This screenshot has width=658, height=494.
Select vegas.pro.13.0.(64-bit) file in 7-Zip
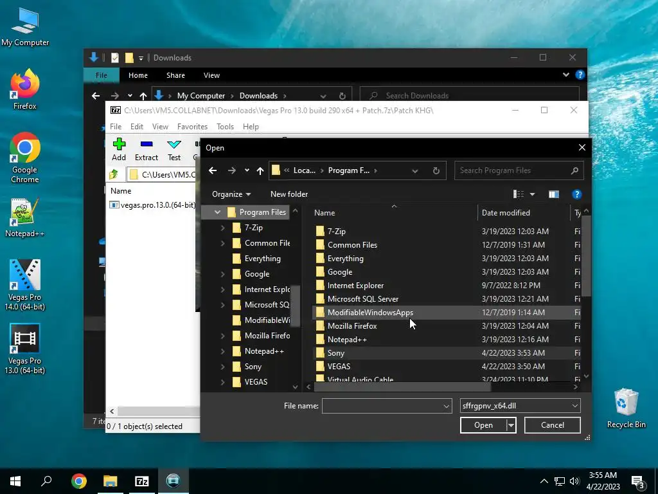click(x=154, y=205)
